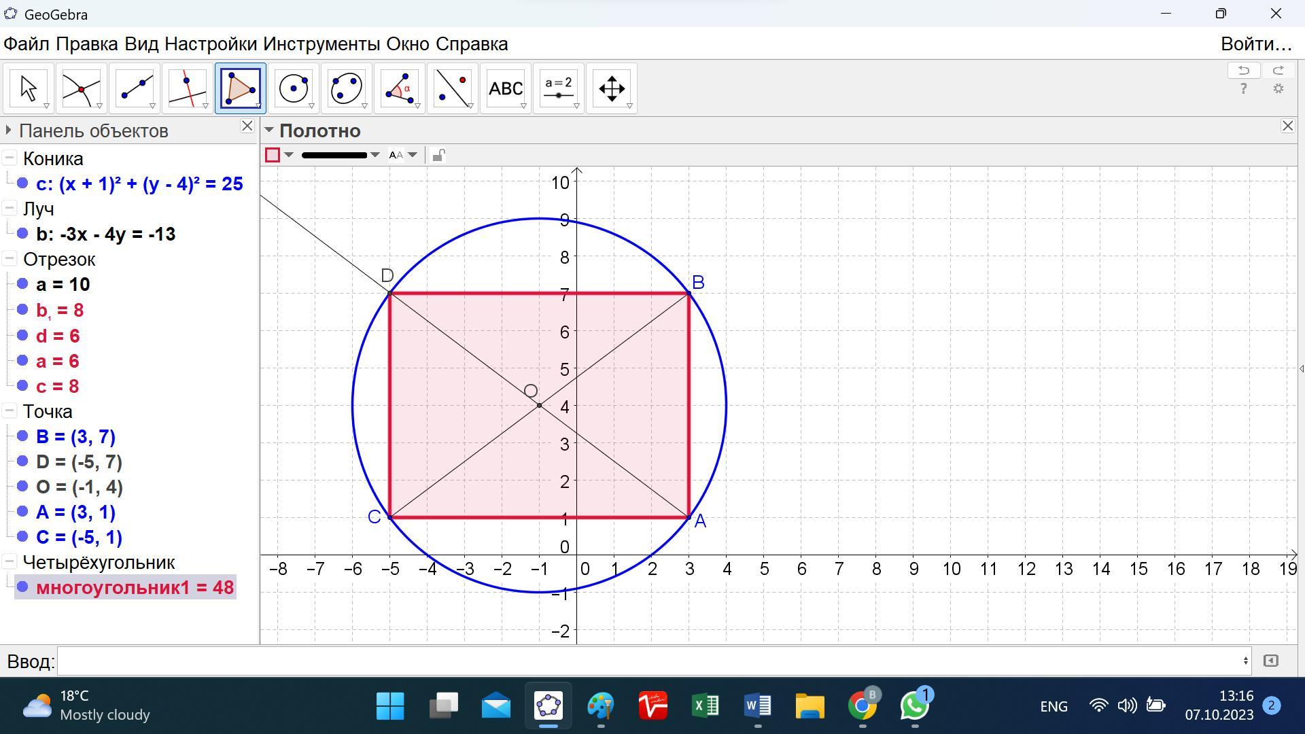Toggle visibility of circle c
Viewport: 1305px width, 734px height.
pyautogui.click(x=22, y=183)
